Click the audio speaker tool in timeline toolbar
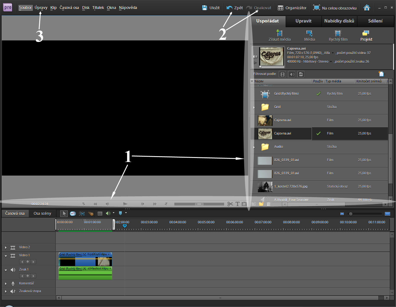The image size is (396, 307). point(108,213)
